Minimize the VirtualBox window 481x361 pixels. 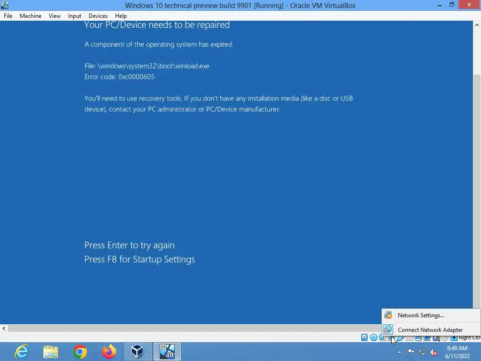(440, 5)
